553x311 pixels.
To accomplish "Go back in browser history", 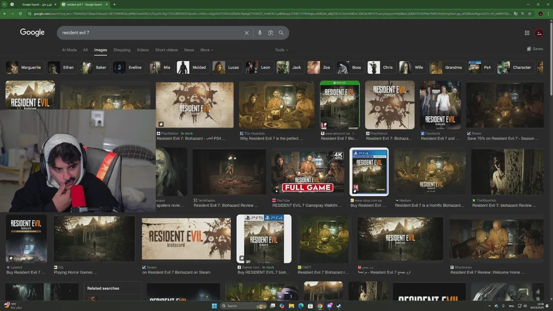I will [5, 14].
